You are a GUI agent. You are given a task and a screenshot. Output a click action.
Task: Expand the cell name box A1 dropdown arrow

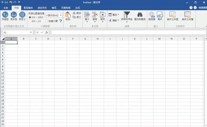31,32
